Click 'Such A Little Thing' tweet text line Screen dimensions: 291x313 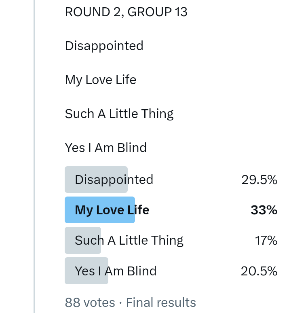coord(119,114)
